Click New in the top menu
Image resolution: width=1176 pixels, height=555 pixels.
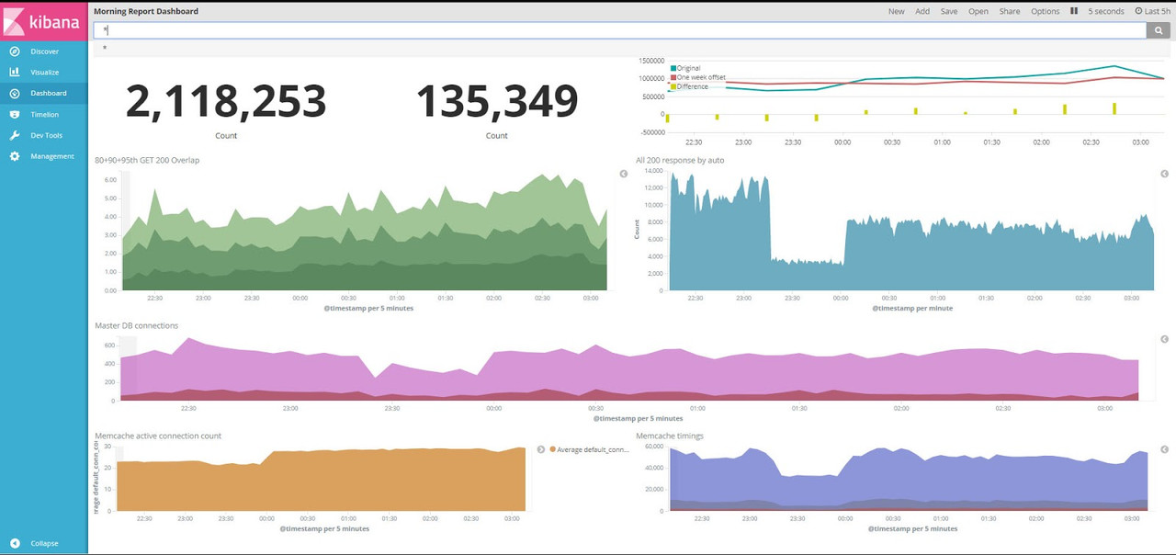point(896,12)
